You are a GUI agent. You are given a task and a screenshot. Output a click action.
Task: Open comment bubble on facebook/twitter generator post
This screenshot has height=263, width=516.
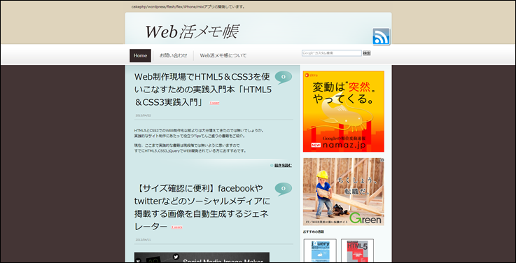[x=284, y=189]
